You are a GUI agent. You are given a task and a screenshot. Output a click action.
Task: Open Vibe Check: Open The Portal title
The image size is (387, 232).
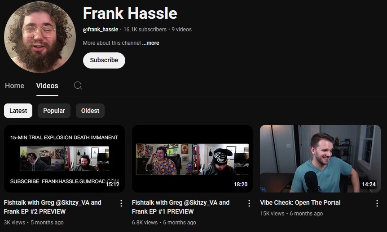pyautogui.click(x=300, y=202)
